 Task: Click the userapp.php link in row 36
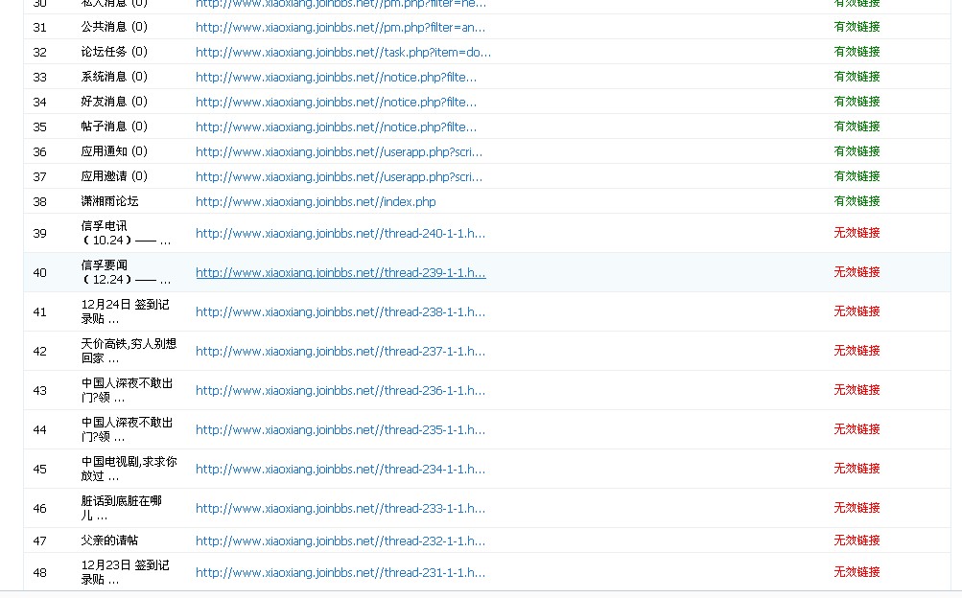(x=340, y=152)
